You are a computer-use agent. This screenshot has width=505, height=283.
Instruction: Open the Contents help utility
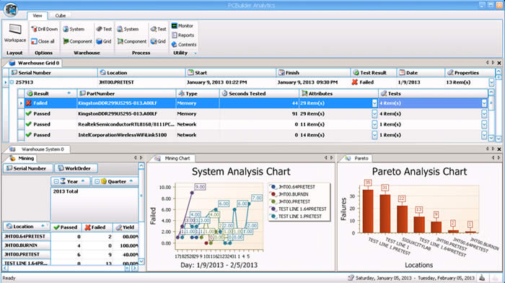pos(184,45)
